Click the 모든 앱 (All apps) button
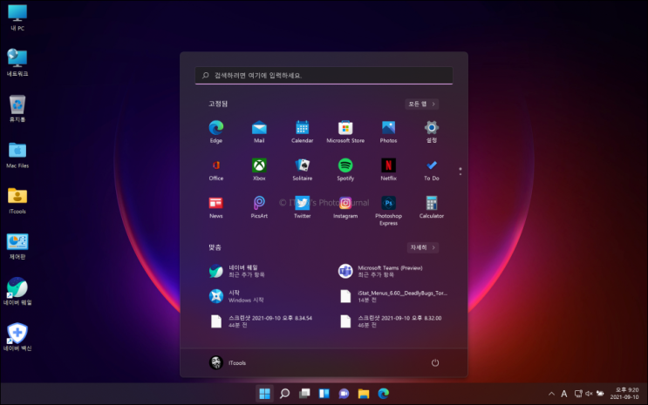The image size is (648, 405). 421,104
